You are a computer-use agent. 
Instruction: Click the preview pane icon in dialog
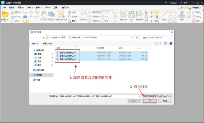[x=165, y=44]
